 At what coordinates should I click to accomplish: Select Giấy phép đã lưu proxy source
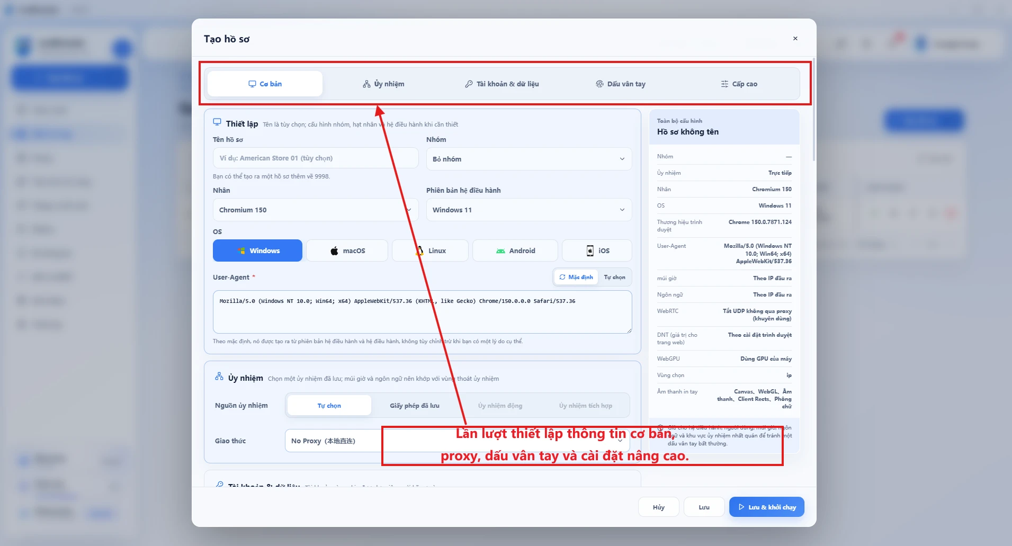pyautogui.click(x=415, y=406)
